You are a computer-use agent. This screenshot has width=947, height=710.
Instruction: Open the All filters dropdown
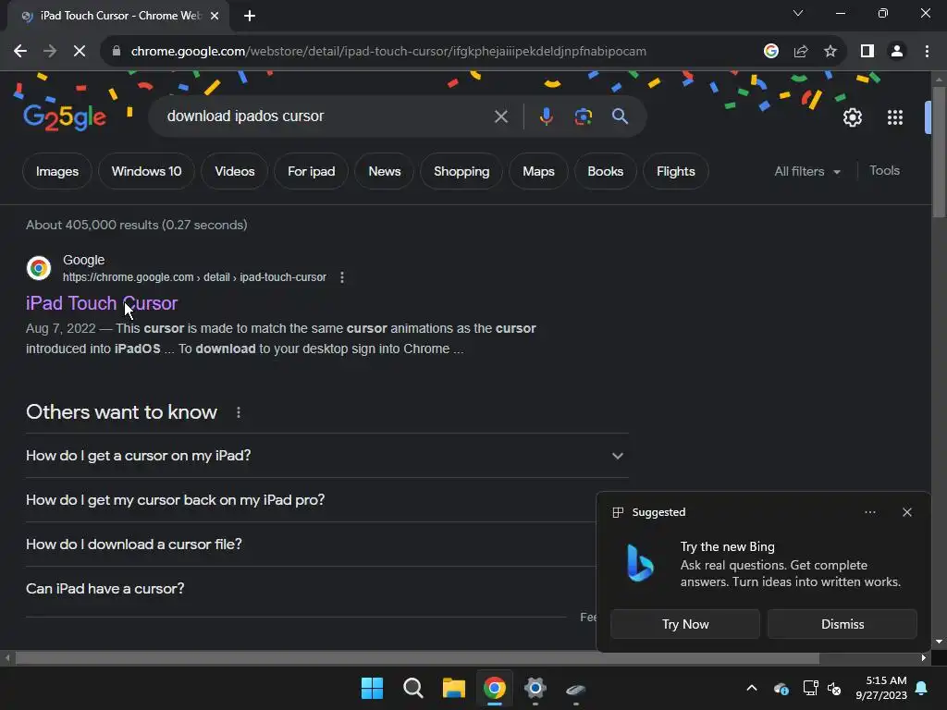806,171
